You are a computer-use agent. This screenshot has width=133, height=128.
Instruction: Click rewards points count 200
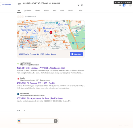(x=120, y=5)
